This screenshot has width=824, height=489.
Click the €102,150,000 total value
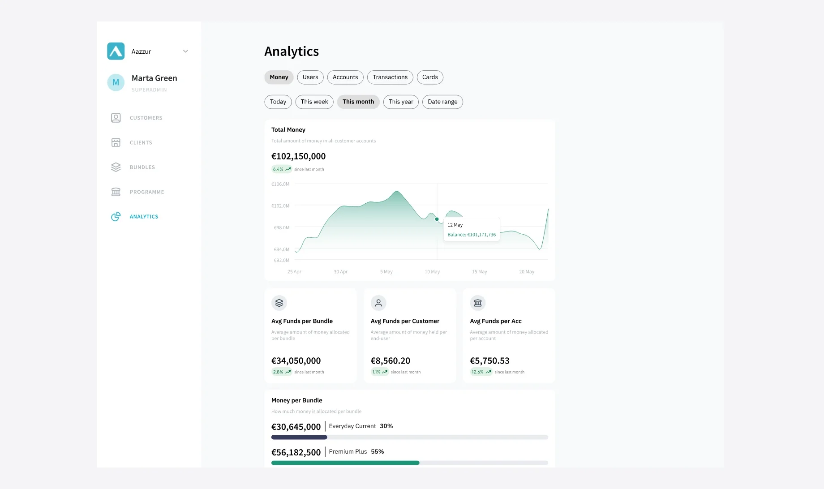tap(298, 156)
